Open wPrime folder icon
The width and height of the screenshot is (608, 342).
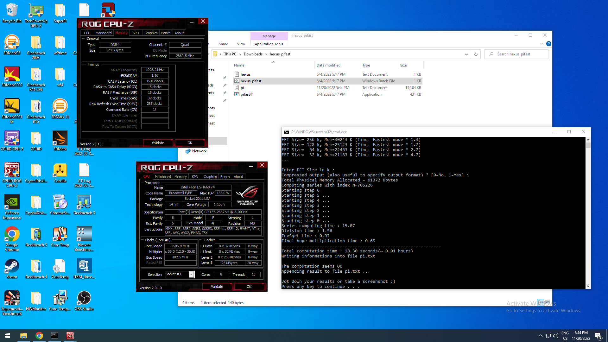[x=60, y=45]
